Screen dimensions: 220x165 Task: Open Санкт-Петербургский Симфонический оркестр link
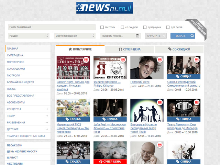pos(184,84)
